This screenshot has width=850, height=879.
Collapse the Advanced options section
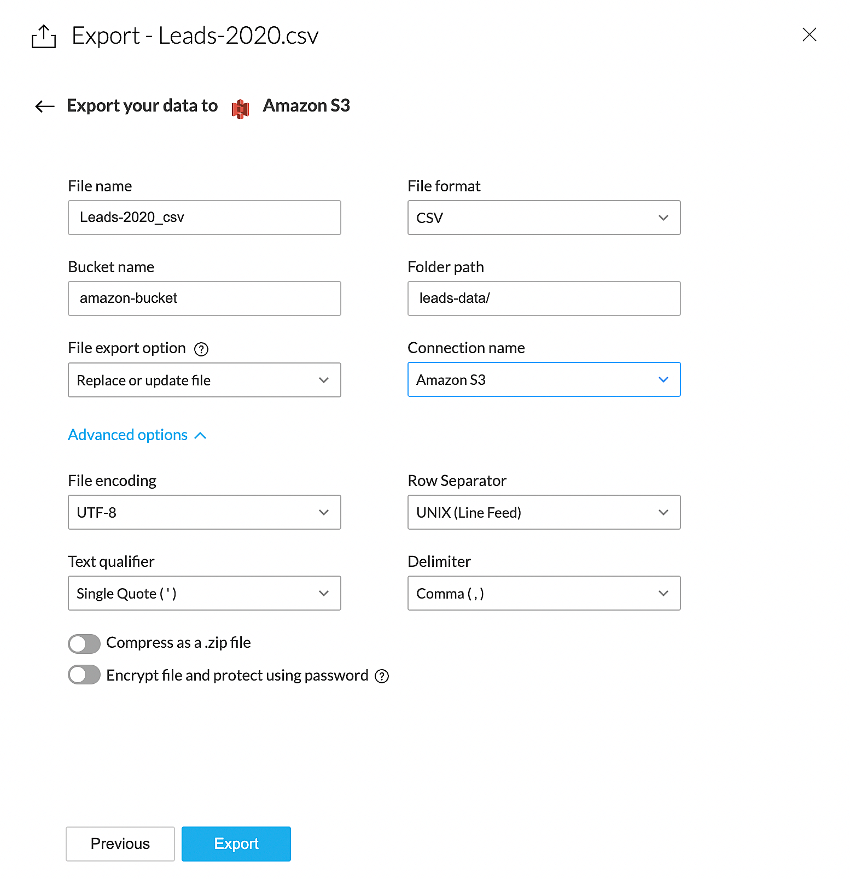137,435
